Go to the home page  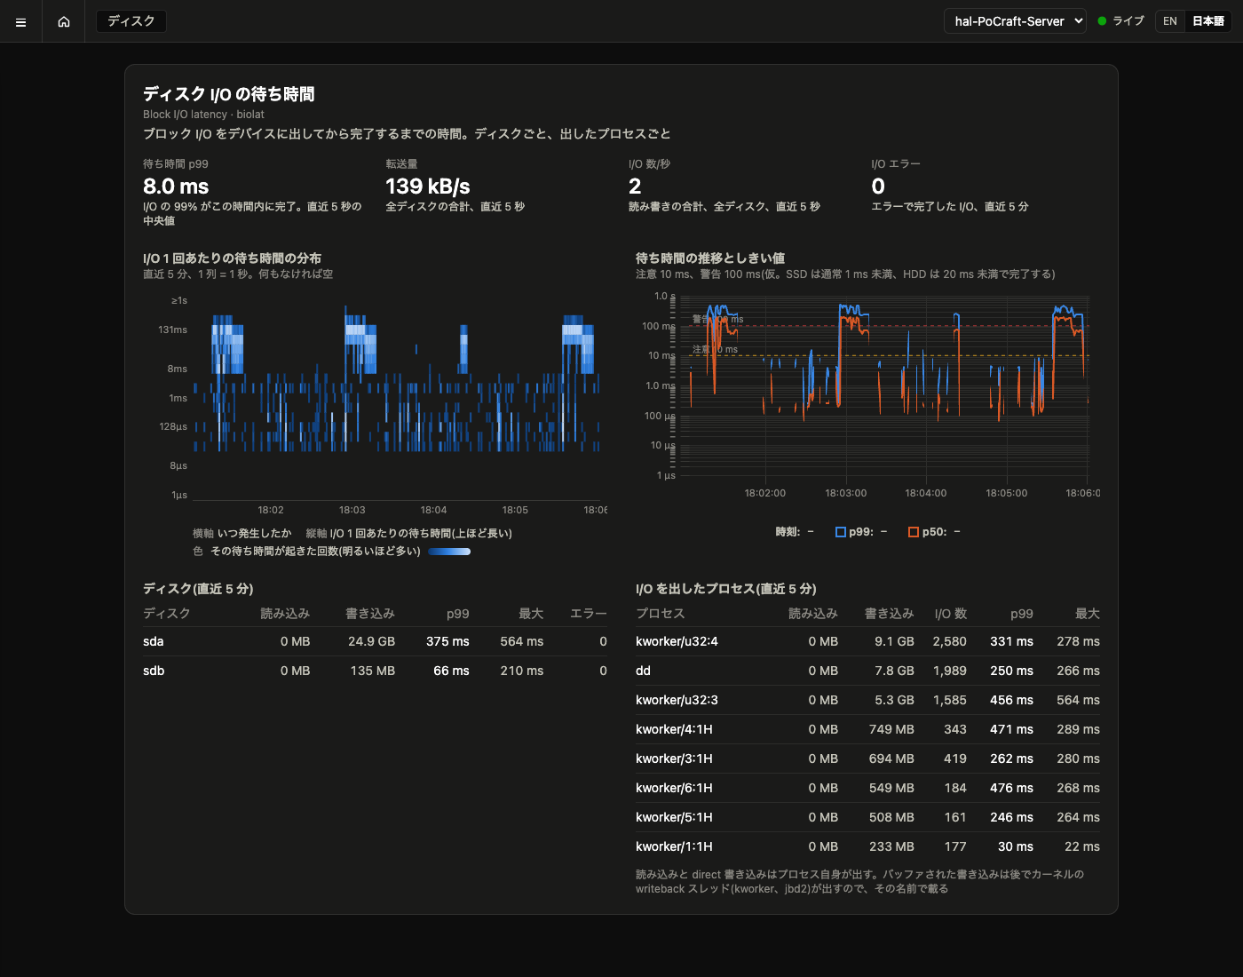click(64, 21)
